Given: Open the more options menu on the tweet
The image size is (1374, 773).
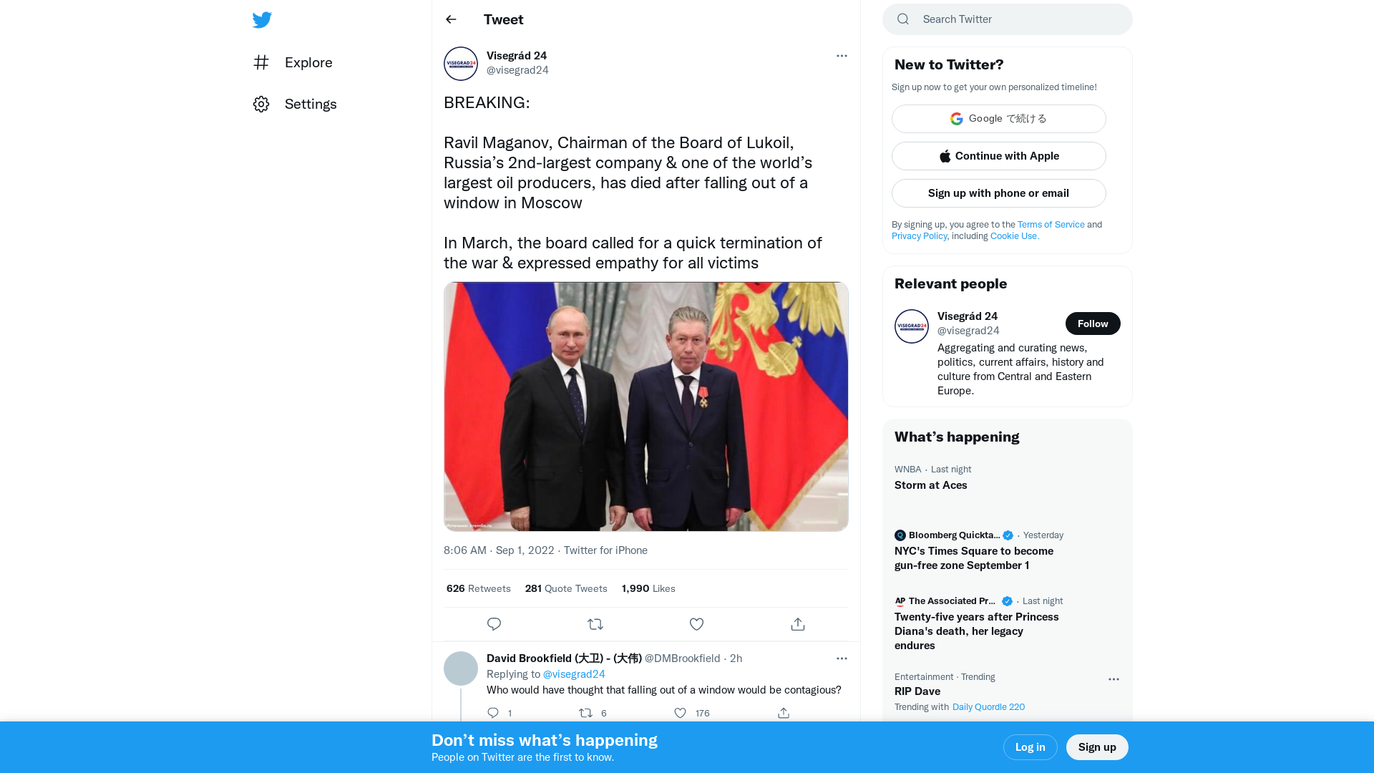Looking at the screenshot, I should click(842, 55).
